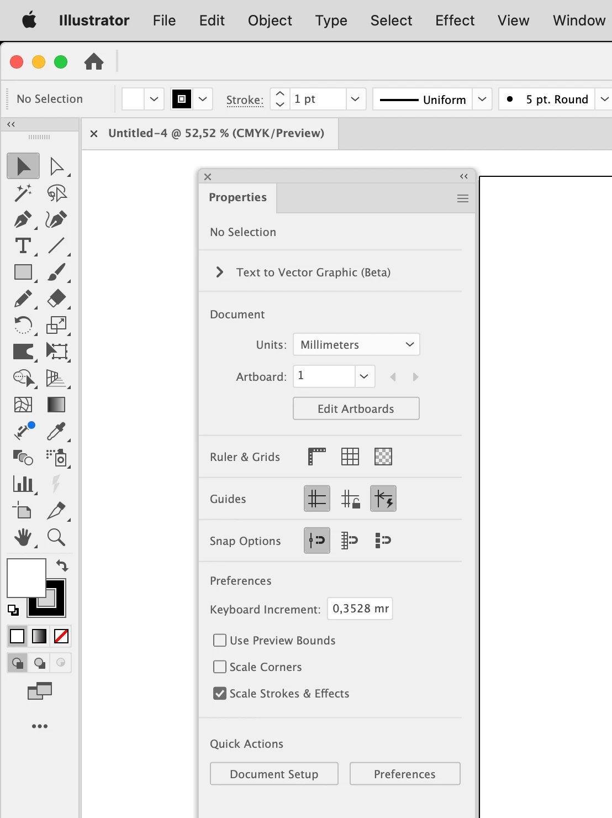Viewport: 612px width, 818px height.
Task: Enable Scale Corners checkbox
Action: point(220,667)
